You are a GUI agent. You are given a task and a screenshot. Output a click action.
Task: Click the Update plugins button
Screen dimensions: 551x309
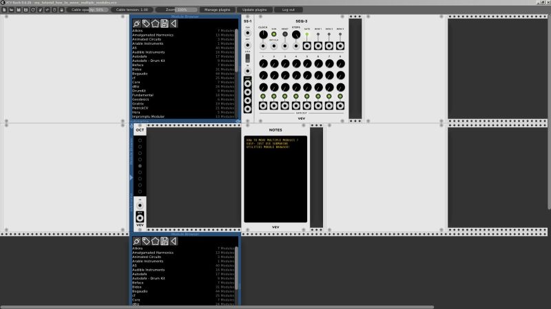click(x=254, y=10)
